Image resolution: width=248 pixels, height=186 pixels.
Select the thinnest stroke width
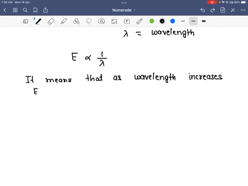tap(183, 21)
